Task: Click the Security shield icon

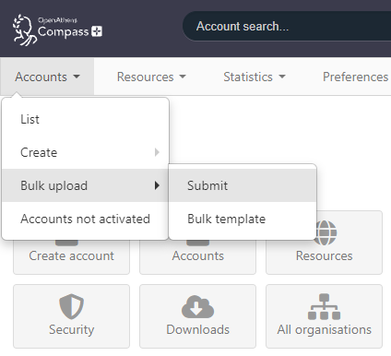Action: (x=71, y=306)
